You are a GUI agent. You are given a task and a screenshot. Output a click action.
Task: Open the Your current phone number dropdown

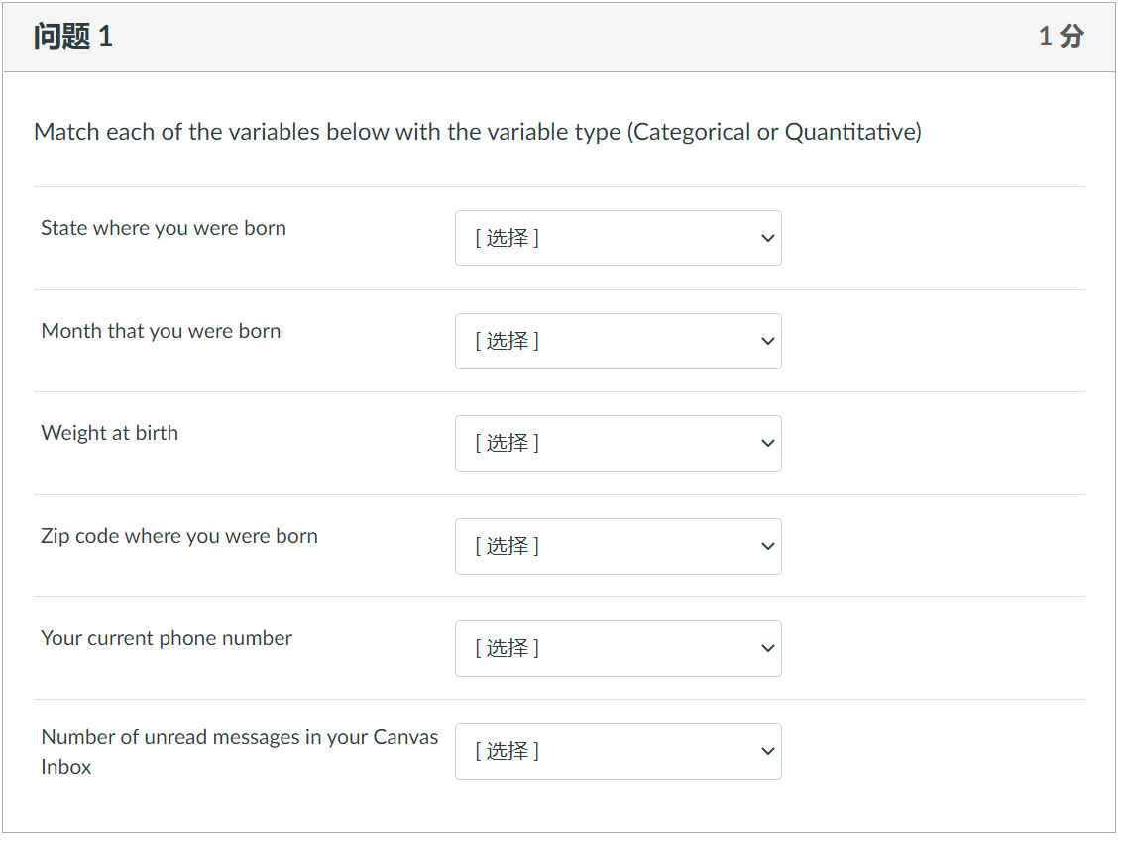click(618, 648)
